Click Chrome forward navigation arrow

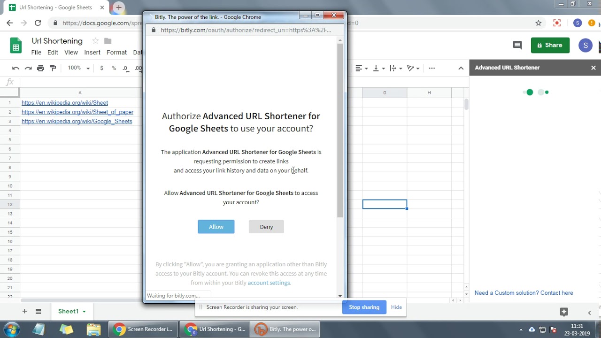(24, 23)
